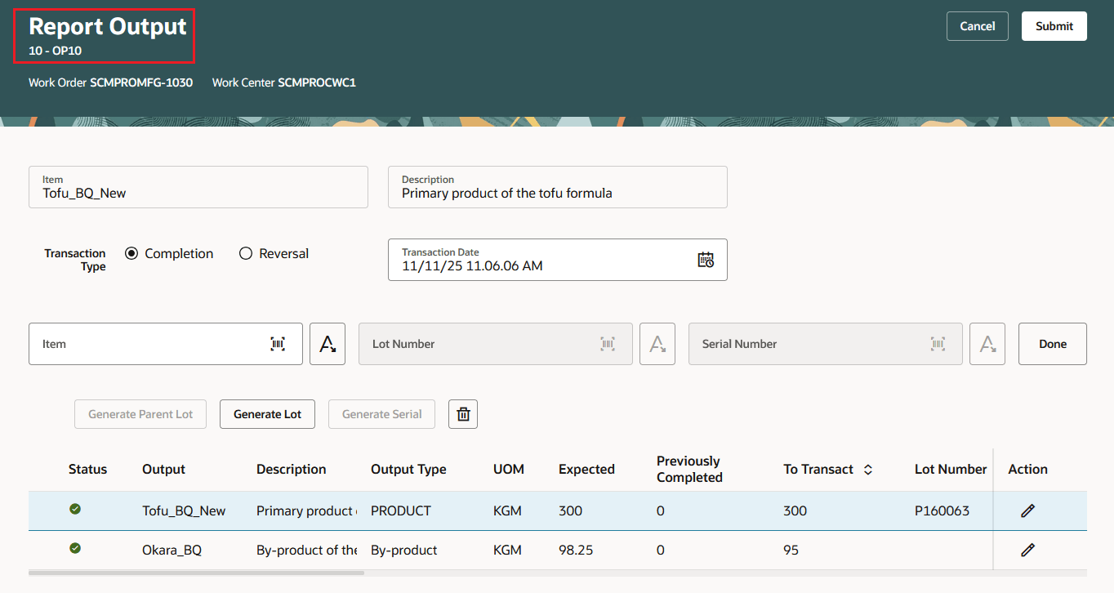Edit the Tofu_BQ_New output row

1027,510
